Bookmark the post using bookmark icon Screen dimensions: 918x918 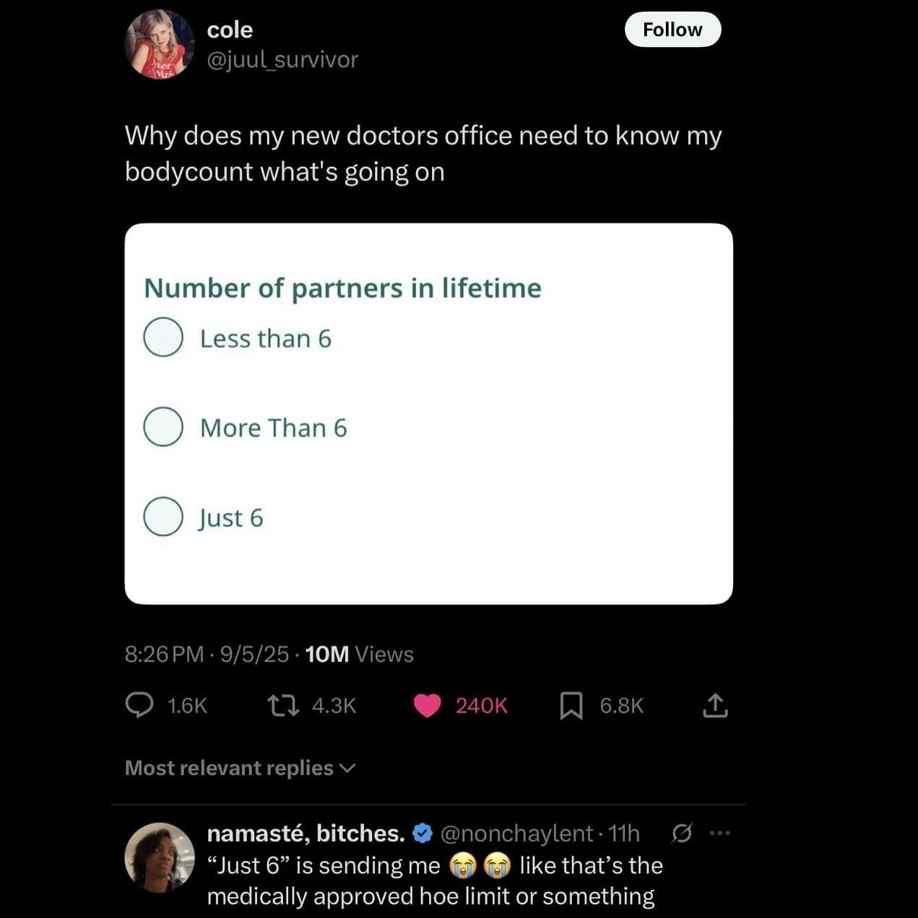pyautogui.click(x=571, y=706)
